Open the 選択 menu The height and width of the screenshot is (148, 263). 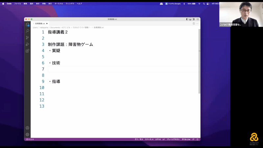(x=32, y=4)
